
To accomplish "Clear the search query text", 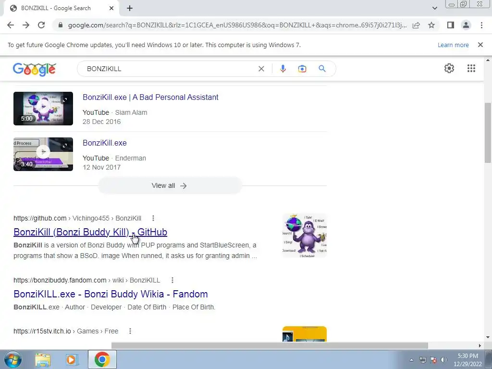I will [x=261, y=69].
